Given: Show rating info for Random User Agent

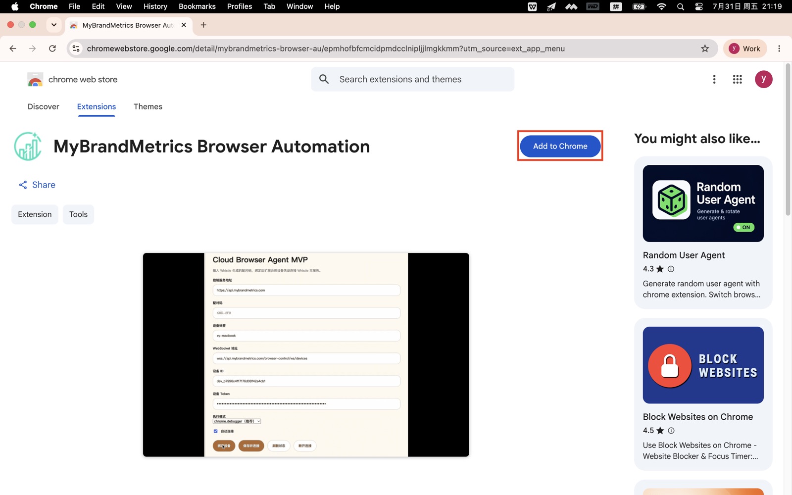Looking at the screenshot, I should (671, 269).
